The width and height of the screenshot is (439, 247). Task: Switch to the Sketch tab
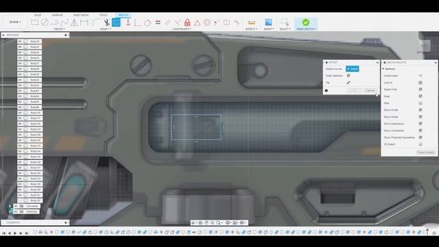pyautogui.click(x=123, y=15)
